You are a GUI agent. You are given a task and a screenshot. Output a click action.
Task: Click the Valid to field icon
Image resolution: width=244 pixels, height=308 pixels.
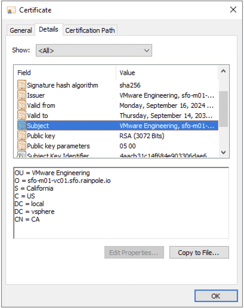[x=22, y=116]
